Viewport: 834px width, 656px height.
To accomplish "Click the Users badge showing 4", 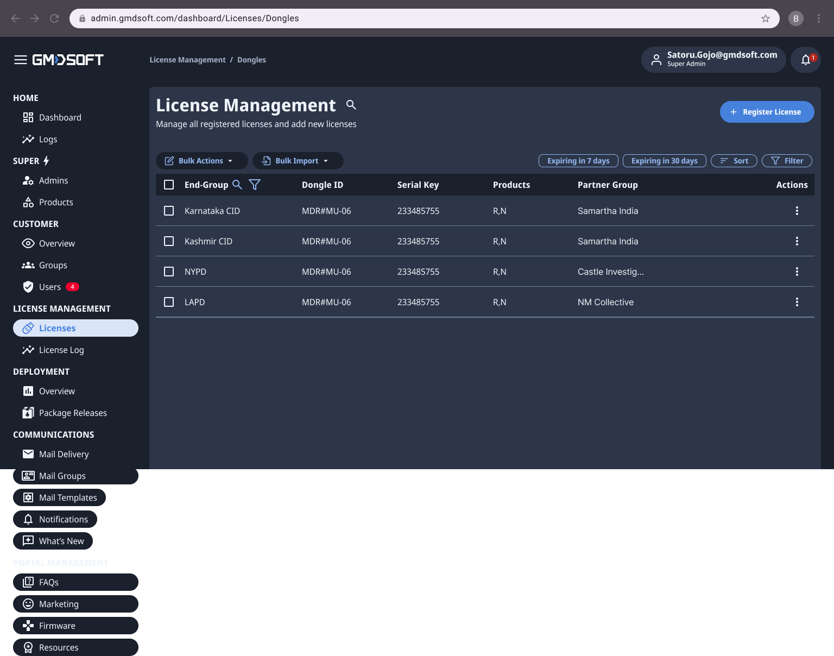I will tap(72, 287).
